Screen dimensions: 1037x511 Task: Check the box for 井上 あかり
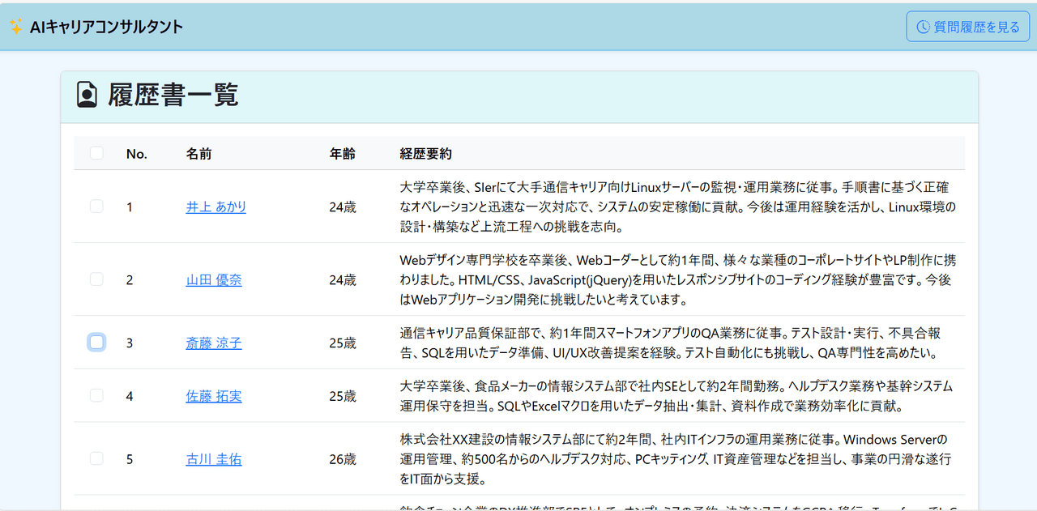(x=96, y=207)
